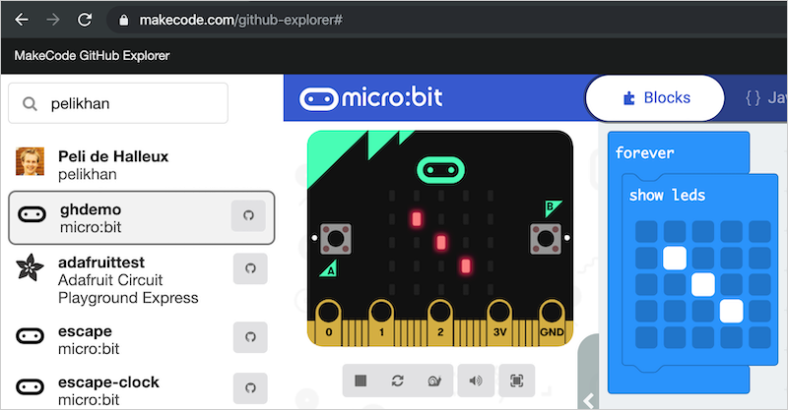The image size is (788, 410).
Task: Toggle lit LED in row four of show leds
Action: coord(731,311)
